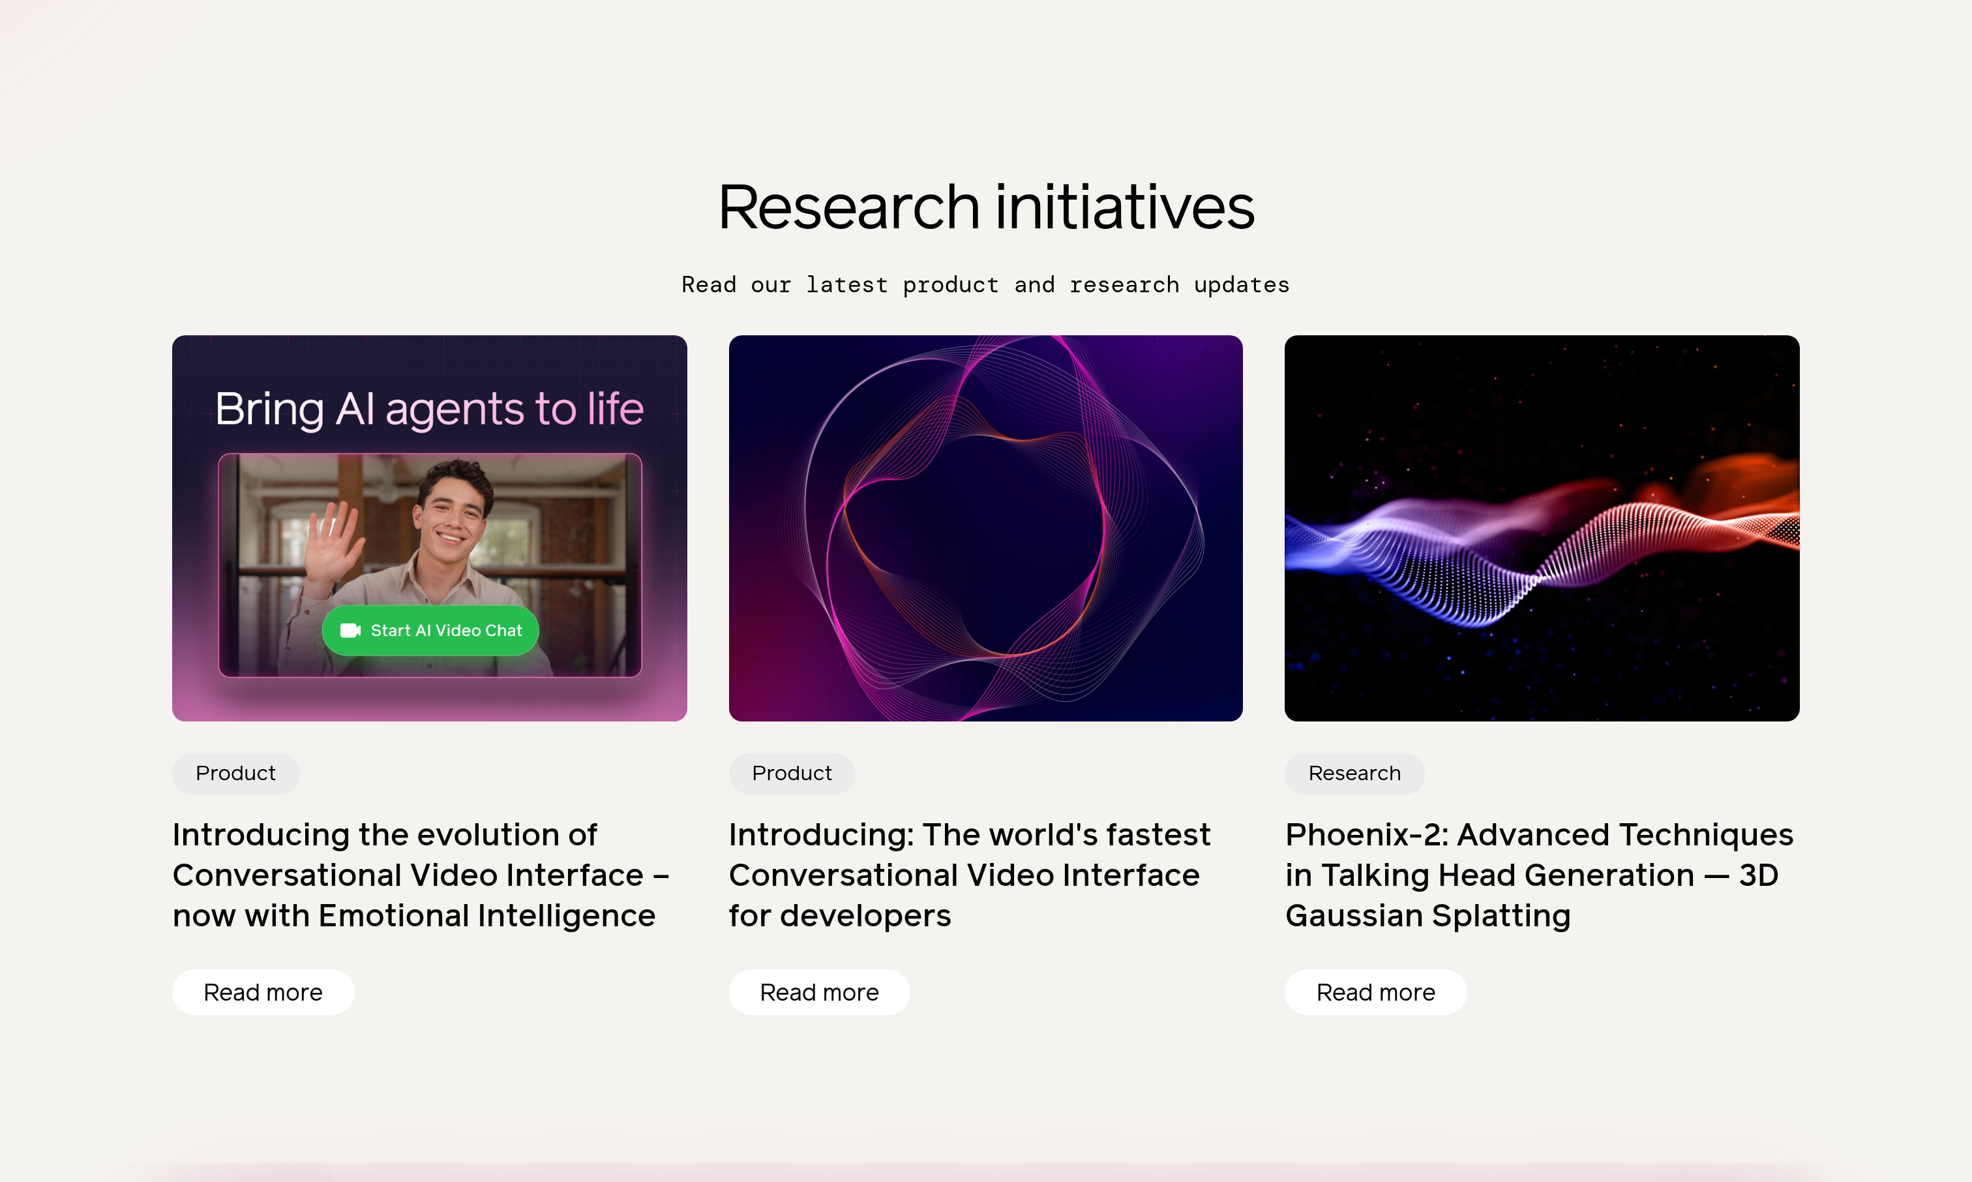Select the Product tag of the Emotional Intelligence article
The height and width of the screenshot is (1182, 1972).
(235, 774)
